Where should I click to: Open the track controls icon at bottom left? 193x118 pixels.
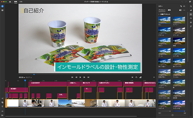(x=2, y=116)
